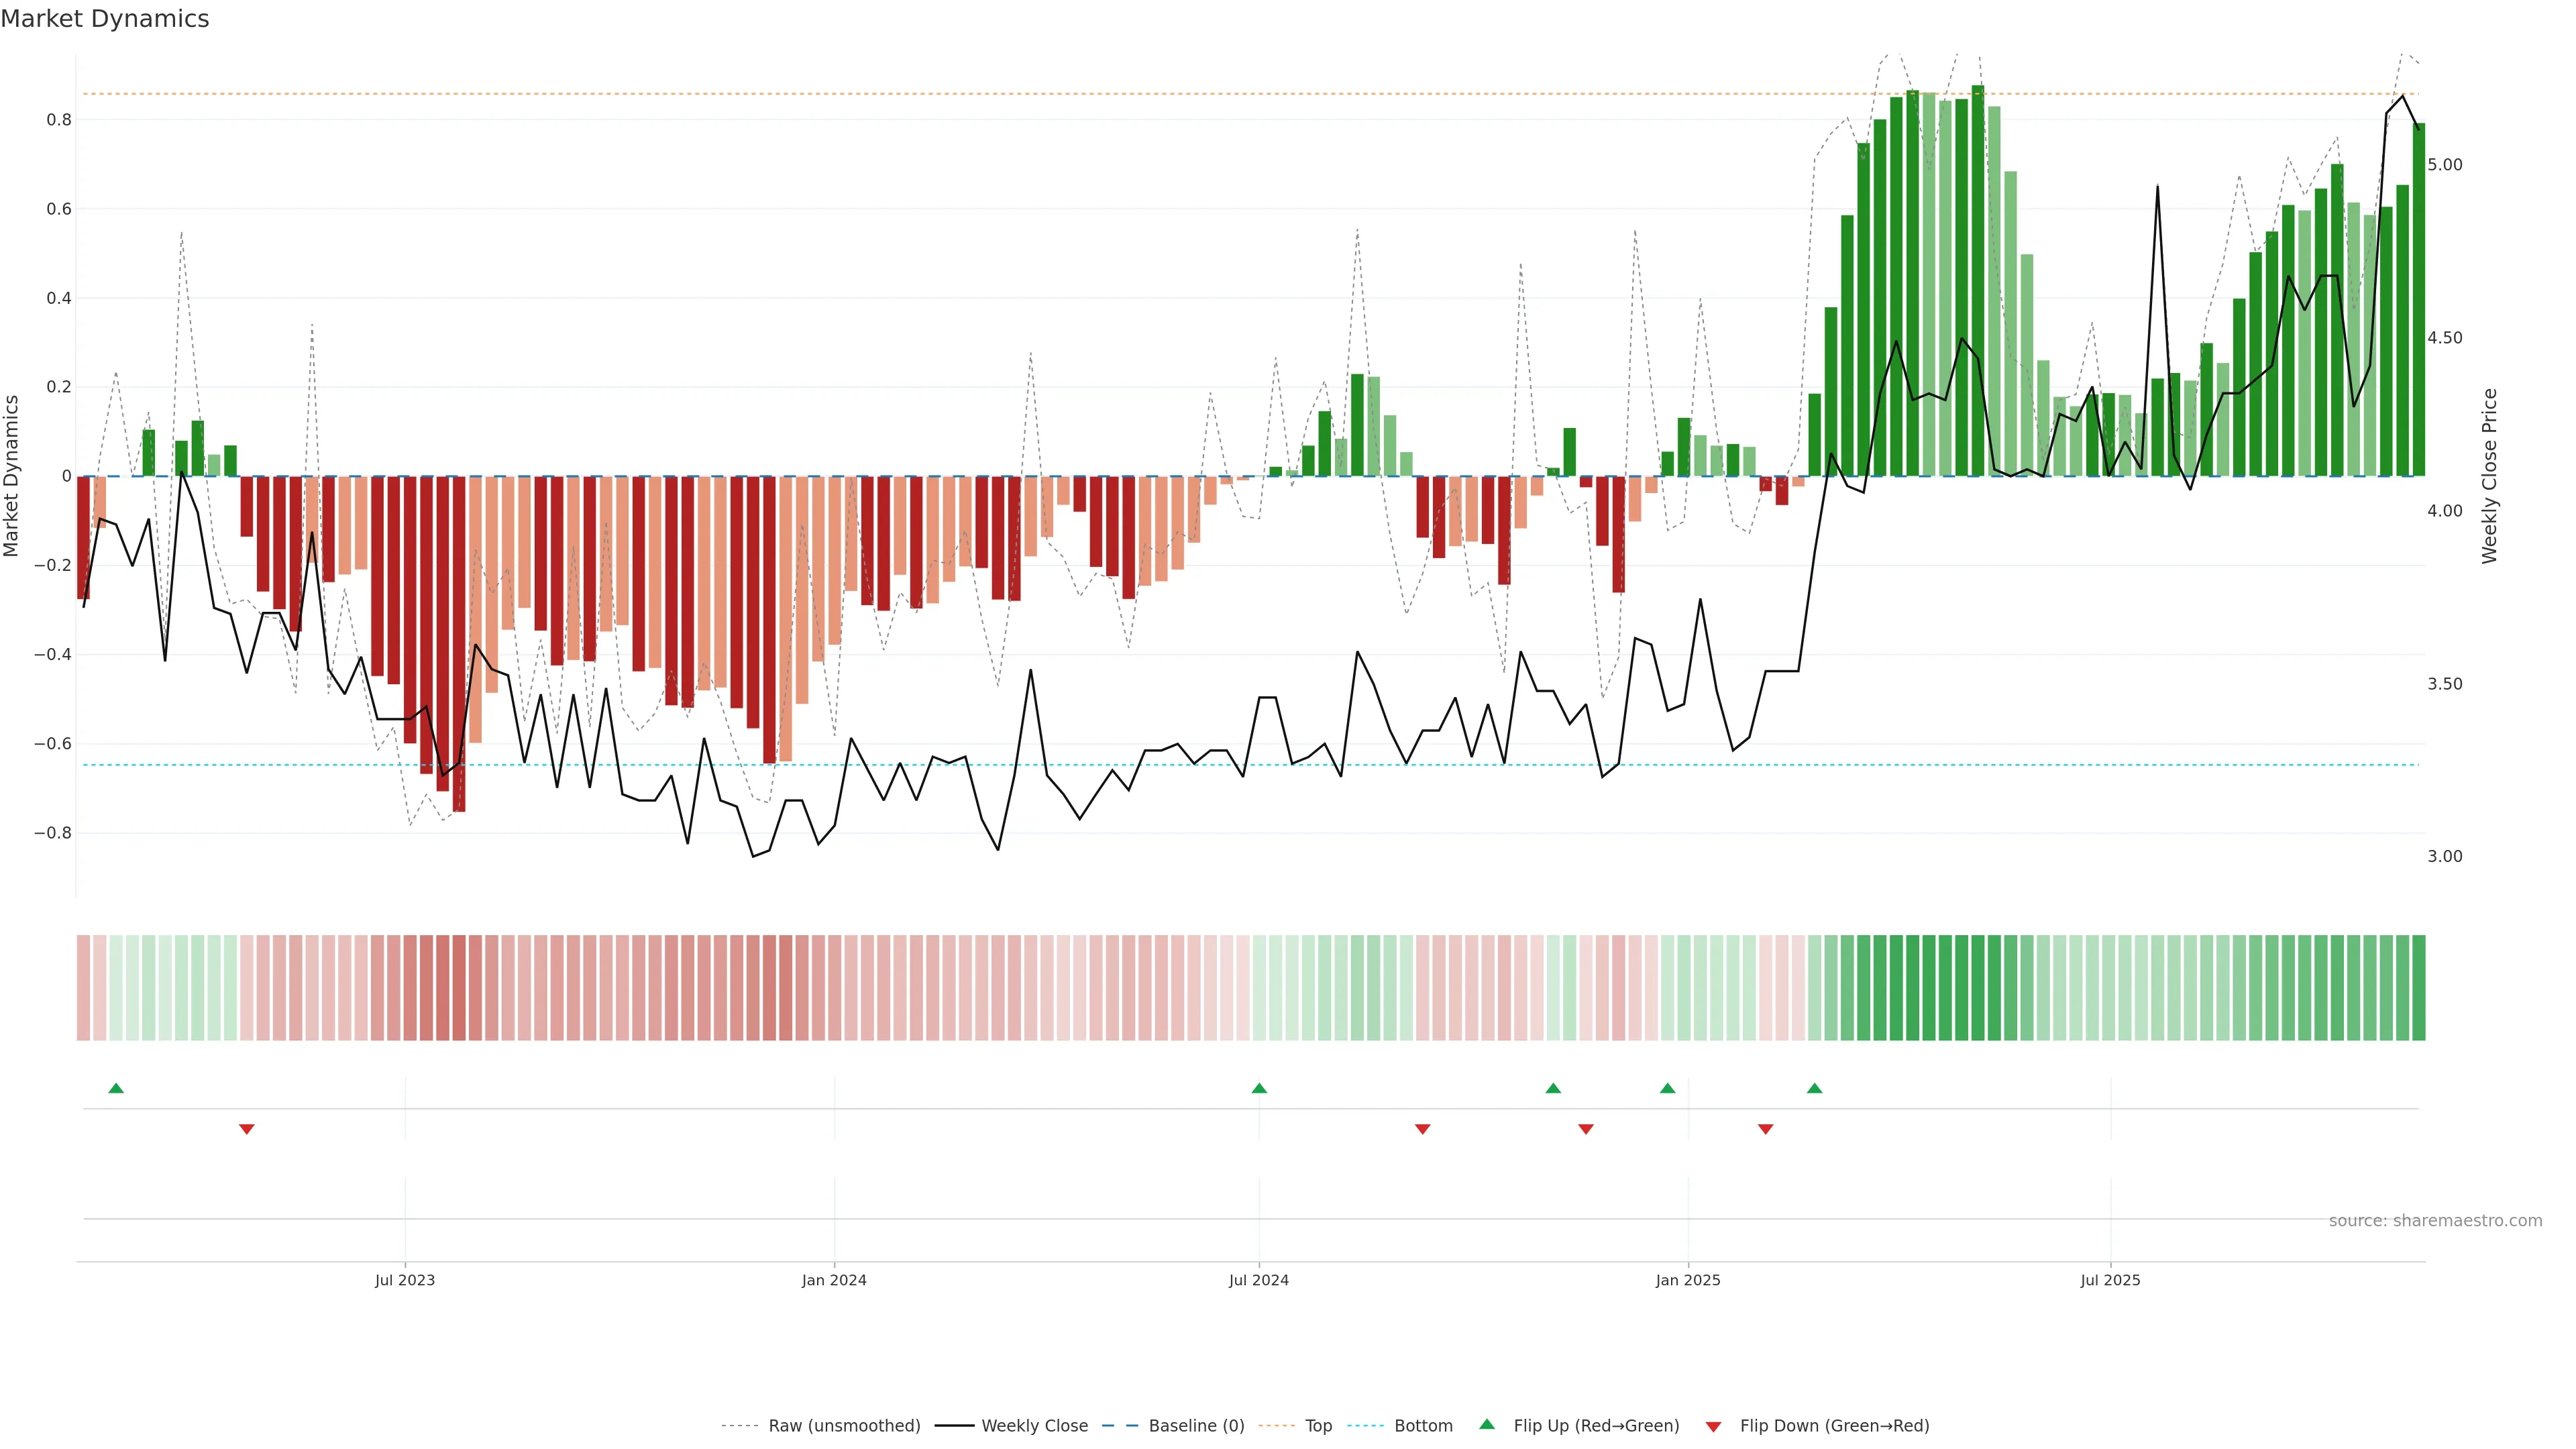Image resolution: width=2576 pixels, height=1449 pixels.
Task: Click the flip-down marker after Jul 2024
Action: click(1422, 1129)
